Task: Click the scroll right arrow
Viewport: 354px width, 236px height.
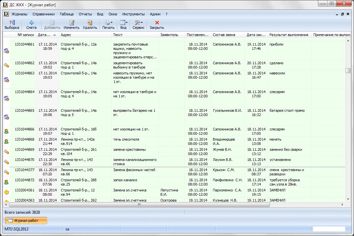Action: click(x=342, y=205)
